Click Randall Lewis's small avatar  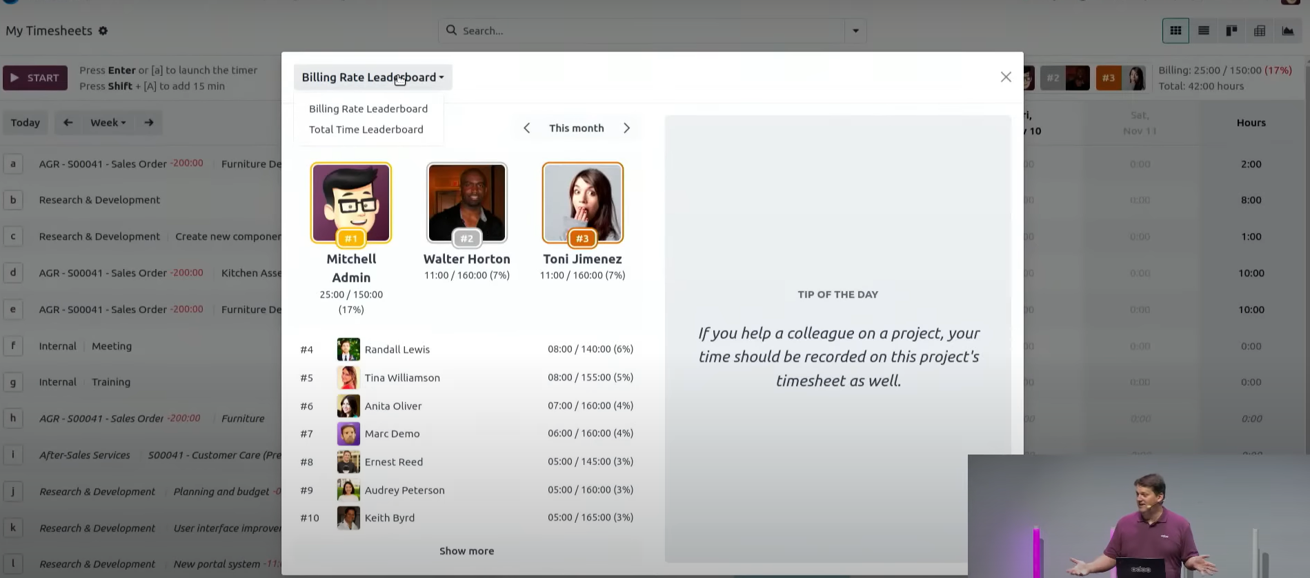[x=348, y=350]
